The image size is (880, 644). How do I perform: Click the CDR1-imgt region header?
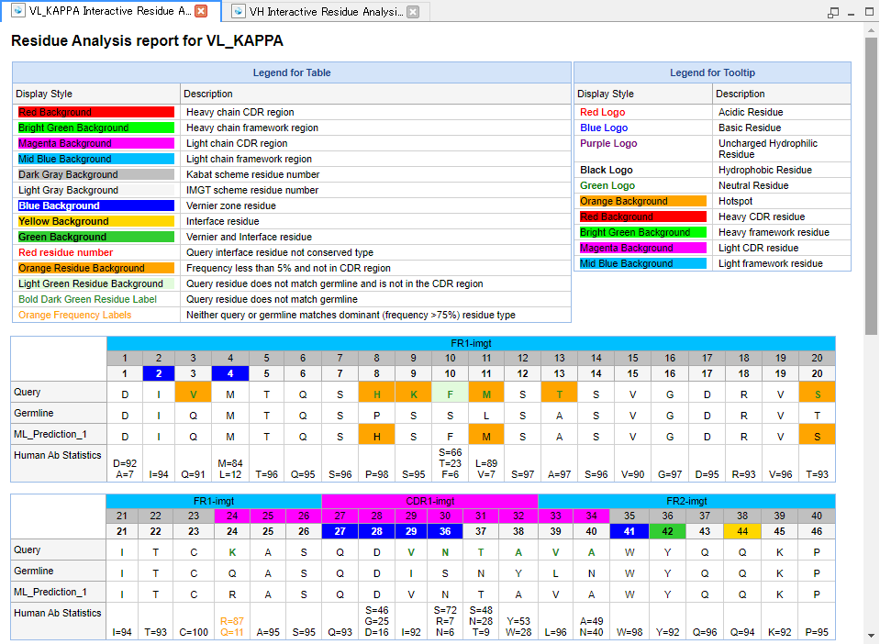(429, 501)
